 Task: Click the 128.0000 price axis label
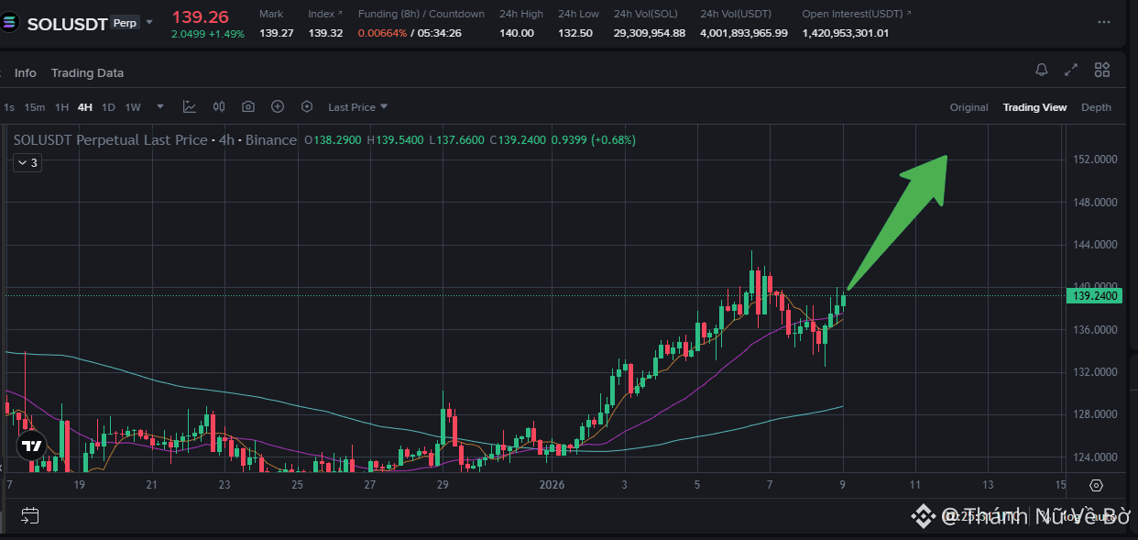click(x=1093, y=414)
